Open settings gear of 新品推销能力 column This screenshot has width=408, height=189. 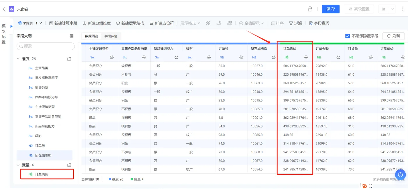click(x=176, y=58)
